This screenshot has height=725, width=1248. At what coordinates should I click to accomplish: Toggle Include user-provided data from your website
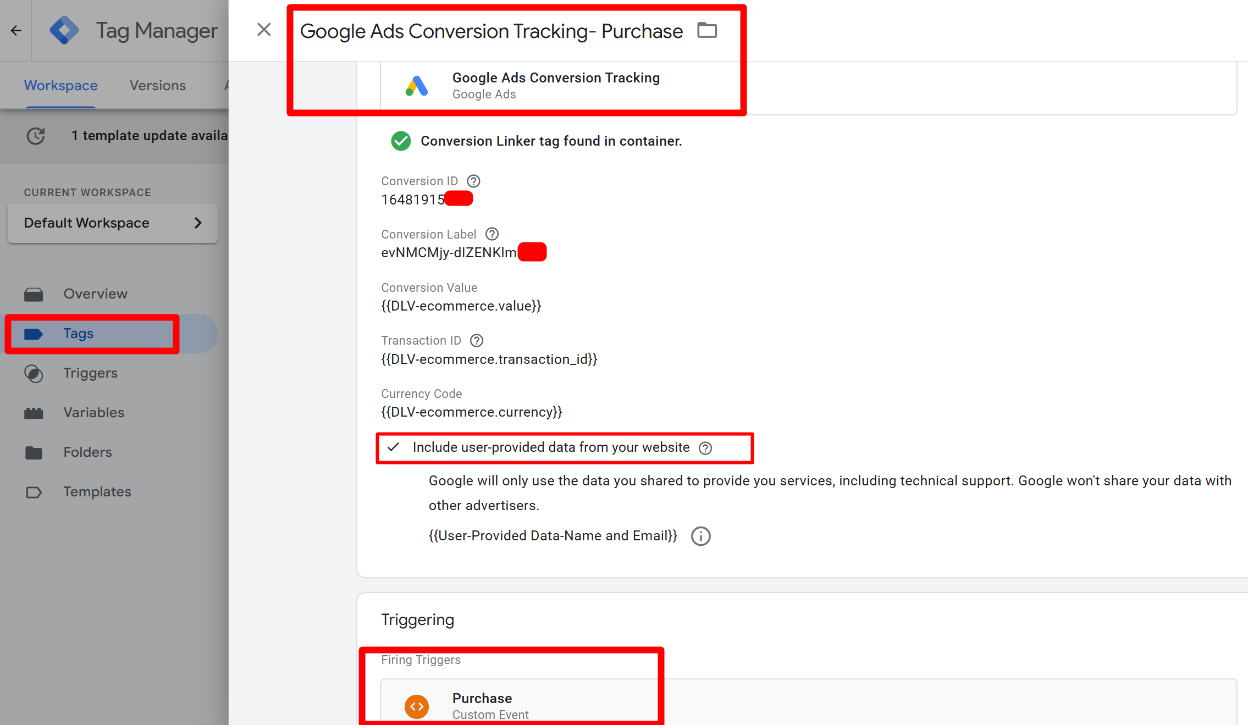tap(394, 447)
